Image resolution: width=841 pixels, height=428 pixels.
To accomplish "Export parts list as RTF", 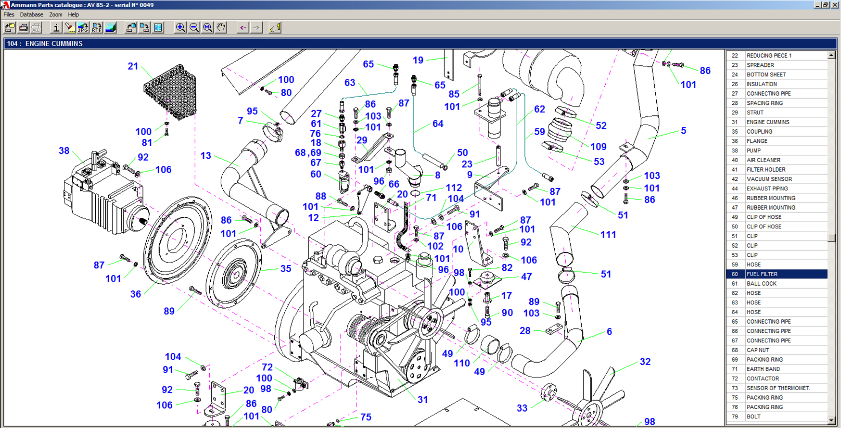I will pyautogui.click(x=97, y=27).
